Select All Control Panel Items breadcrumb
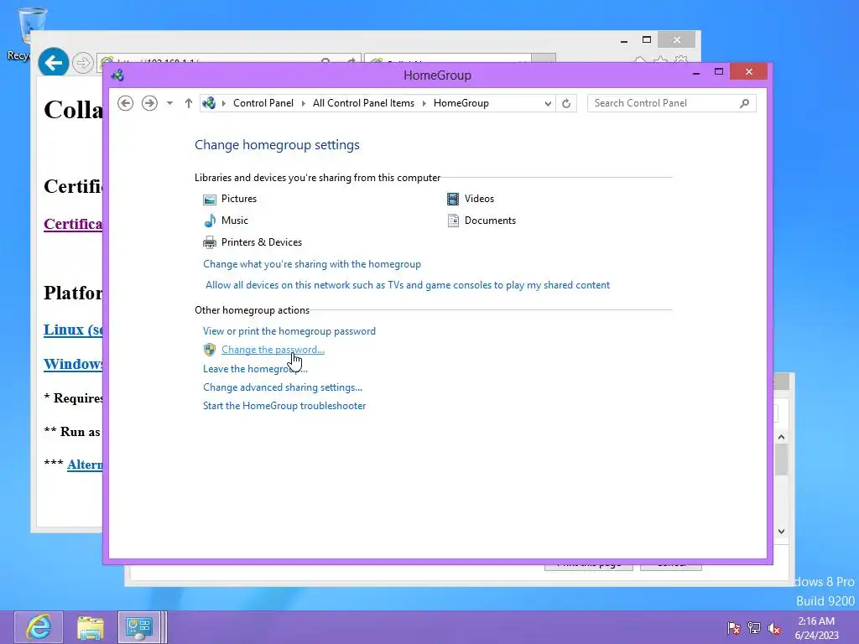The width and height of the screenshot is (859, 644). [x=363, y=103]
